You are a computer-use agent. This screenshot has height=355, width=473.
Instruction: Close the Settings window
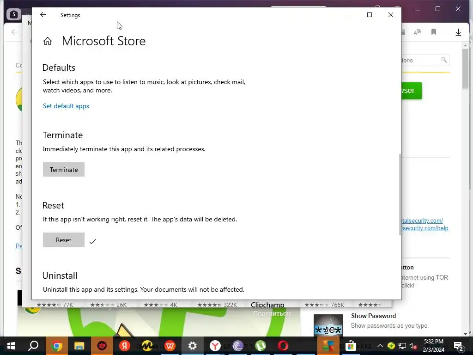coord(391,15)
